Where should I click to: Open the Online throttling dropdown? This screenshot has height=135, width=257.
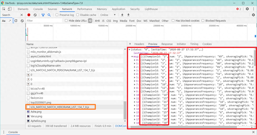point(108,15)
